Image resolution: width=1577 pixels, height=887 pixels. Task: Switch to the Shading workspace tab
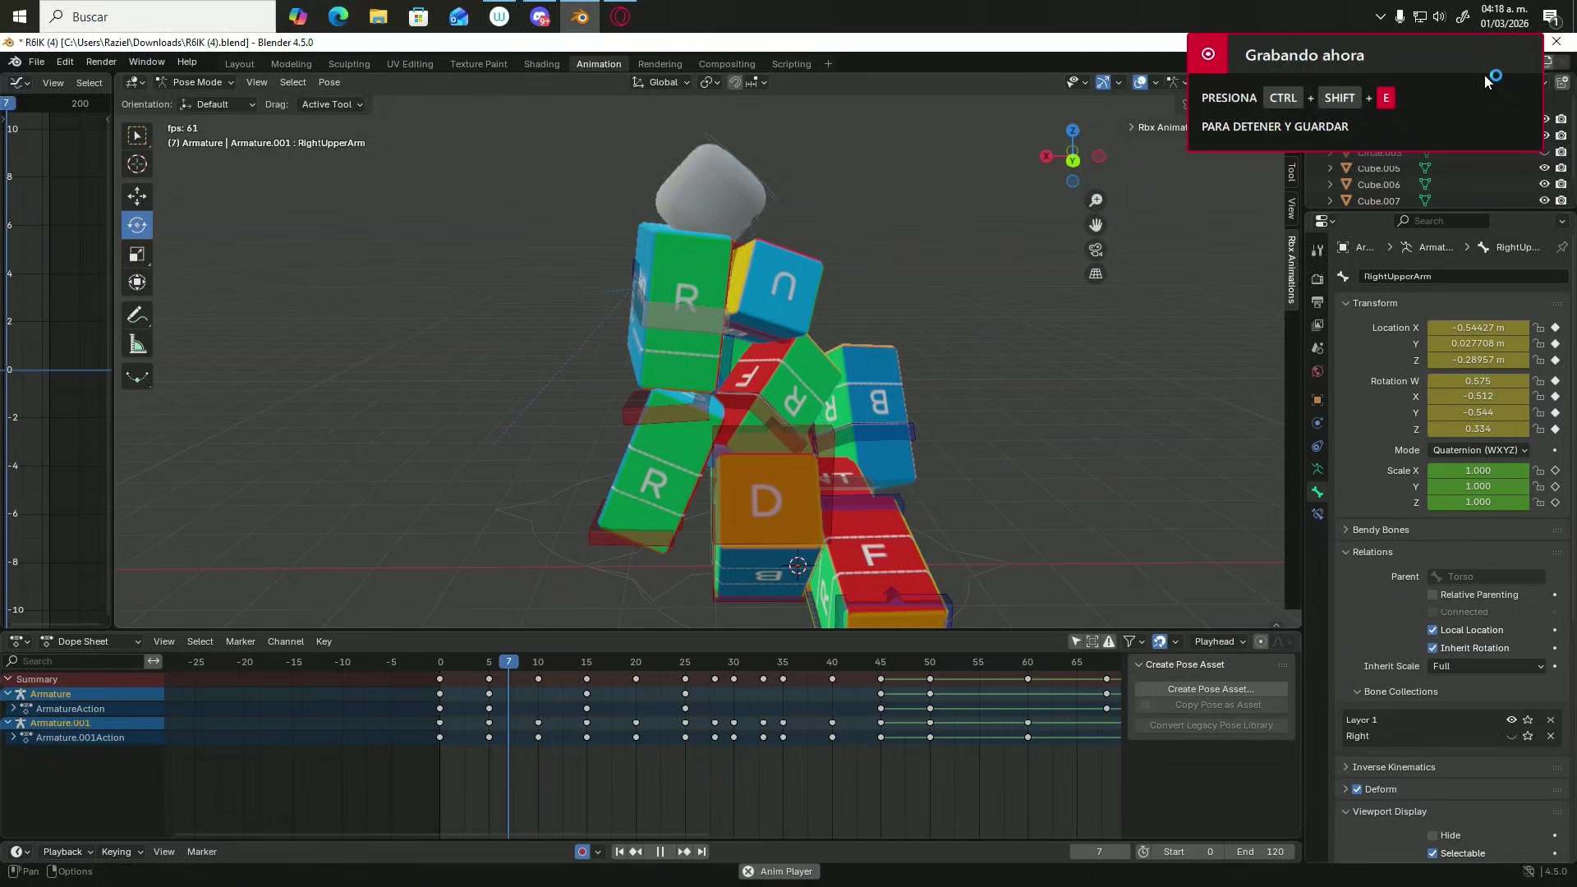coord(542,64)
